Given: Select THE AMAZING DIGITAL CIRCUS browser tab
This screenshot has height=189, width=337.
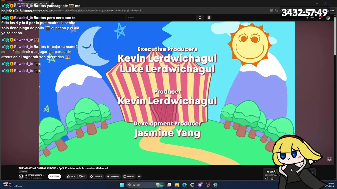Looking at the screenshot, I should click(28, 3).
